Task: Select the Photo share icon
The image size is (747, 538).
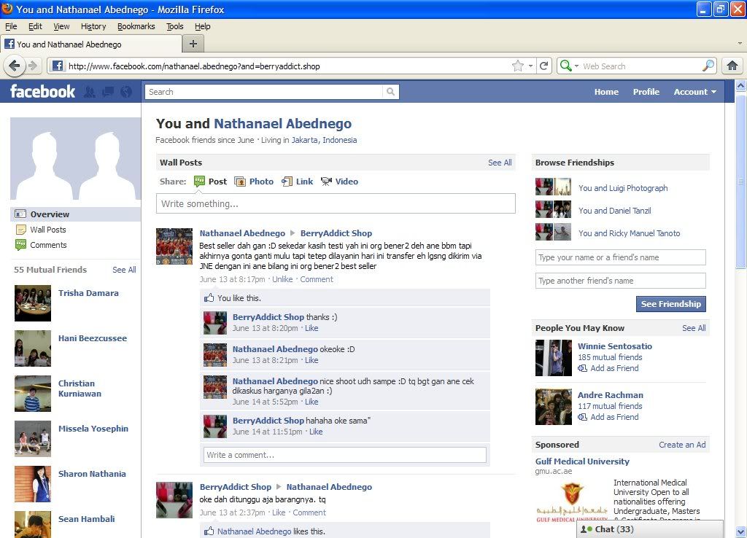Action: pyautogui.click(x=240, y=182)
